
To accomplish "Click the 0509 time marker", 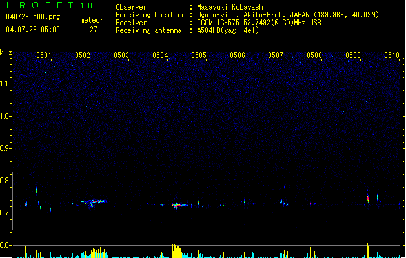I will [353, 55].
